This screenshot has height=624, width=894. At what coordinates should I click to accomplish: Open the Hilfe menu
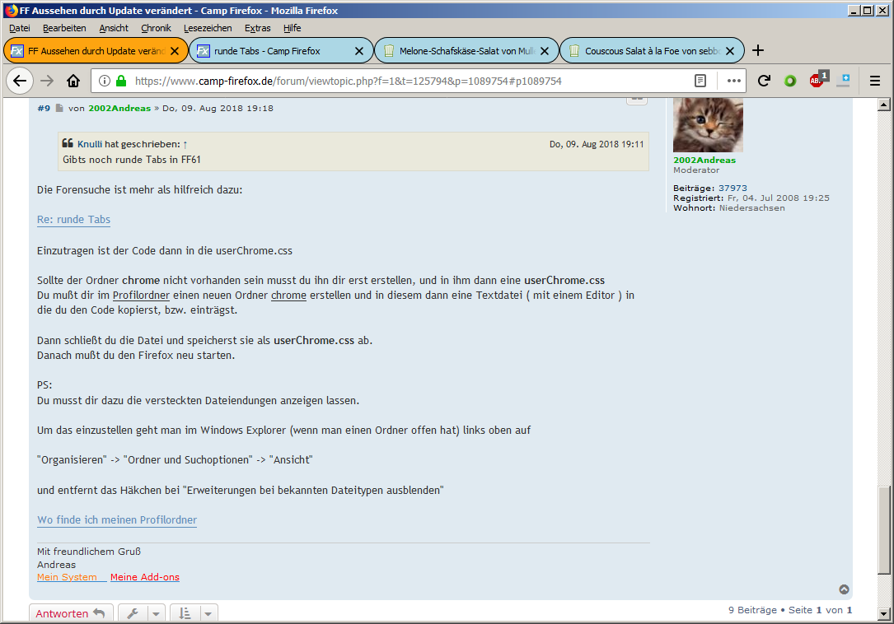(292, 28)
